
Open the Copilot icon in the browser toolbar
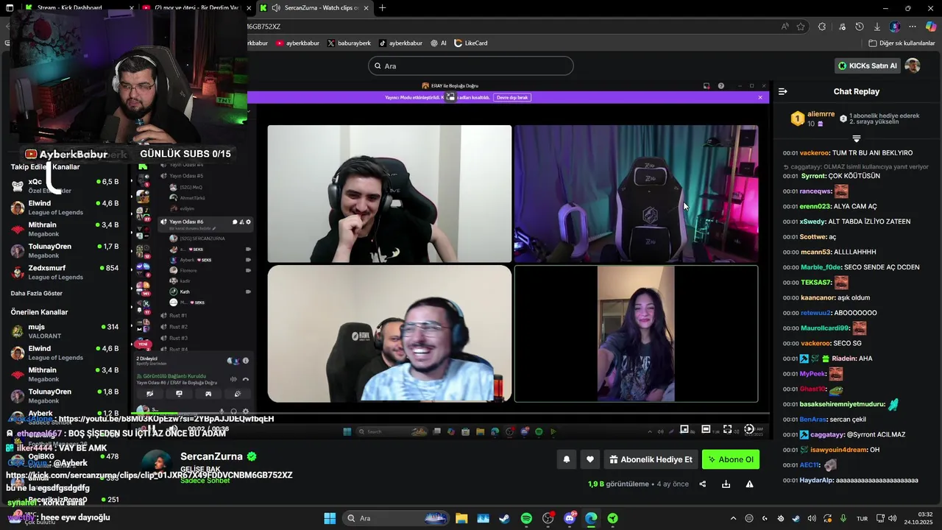[x=931, y=26]
